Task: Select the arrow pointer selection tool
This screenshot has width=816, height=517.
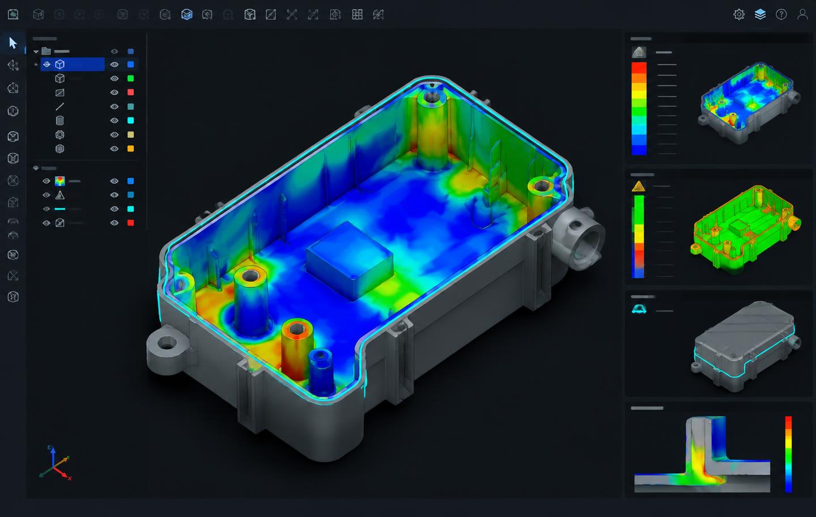Action: pos(12,43)
